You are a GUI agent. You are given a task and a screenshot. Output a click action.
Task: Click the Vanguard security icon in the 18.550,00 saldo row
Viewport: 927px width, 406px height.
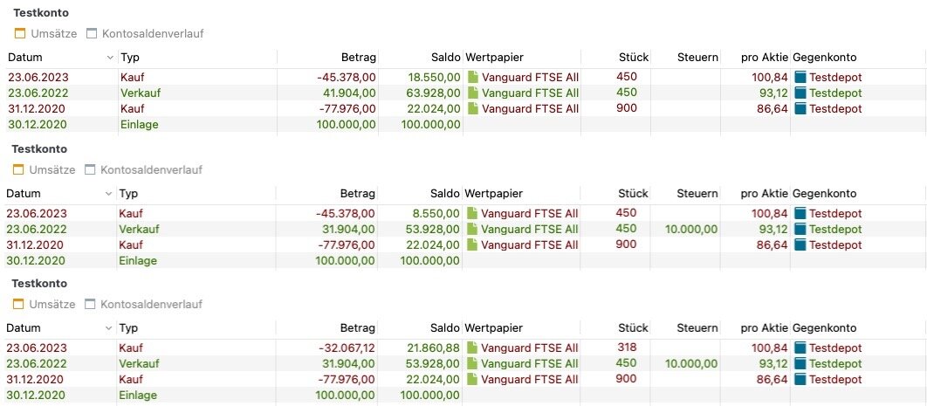[x=473, y=77]
